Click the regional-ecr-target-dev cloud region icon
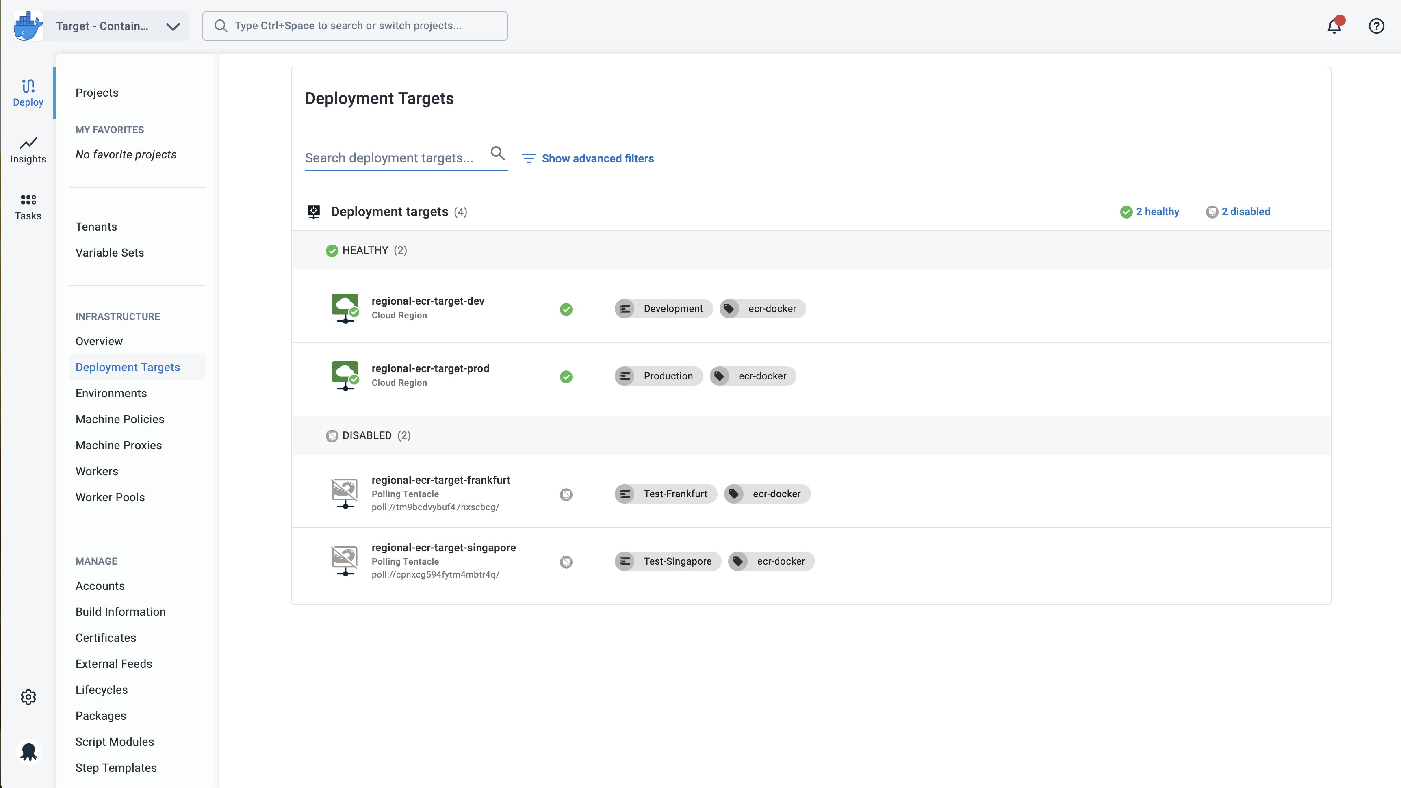Viewport: 1401px width, 788px height. pos(345,308)
